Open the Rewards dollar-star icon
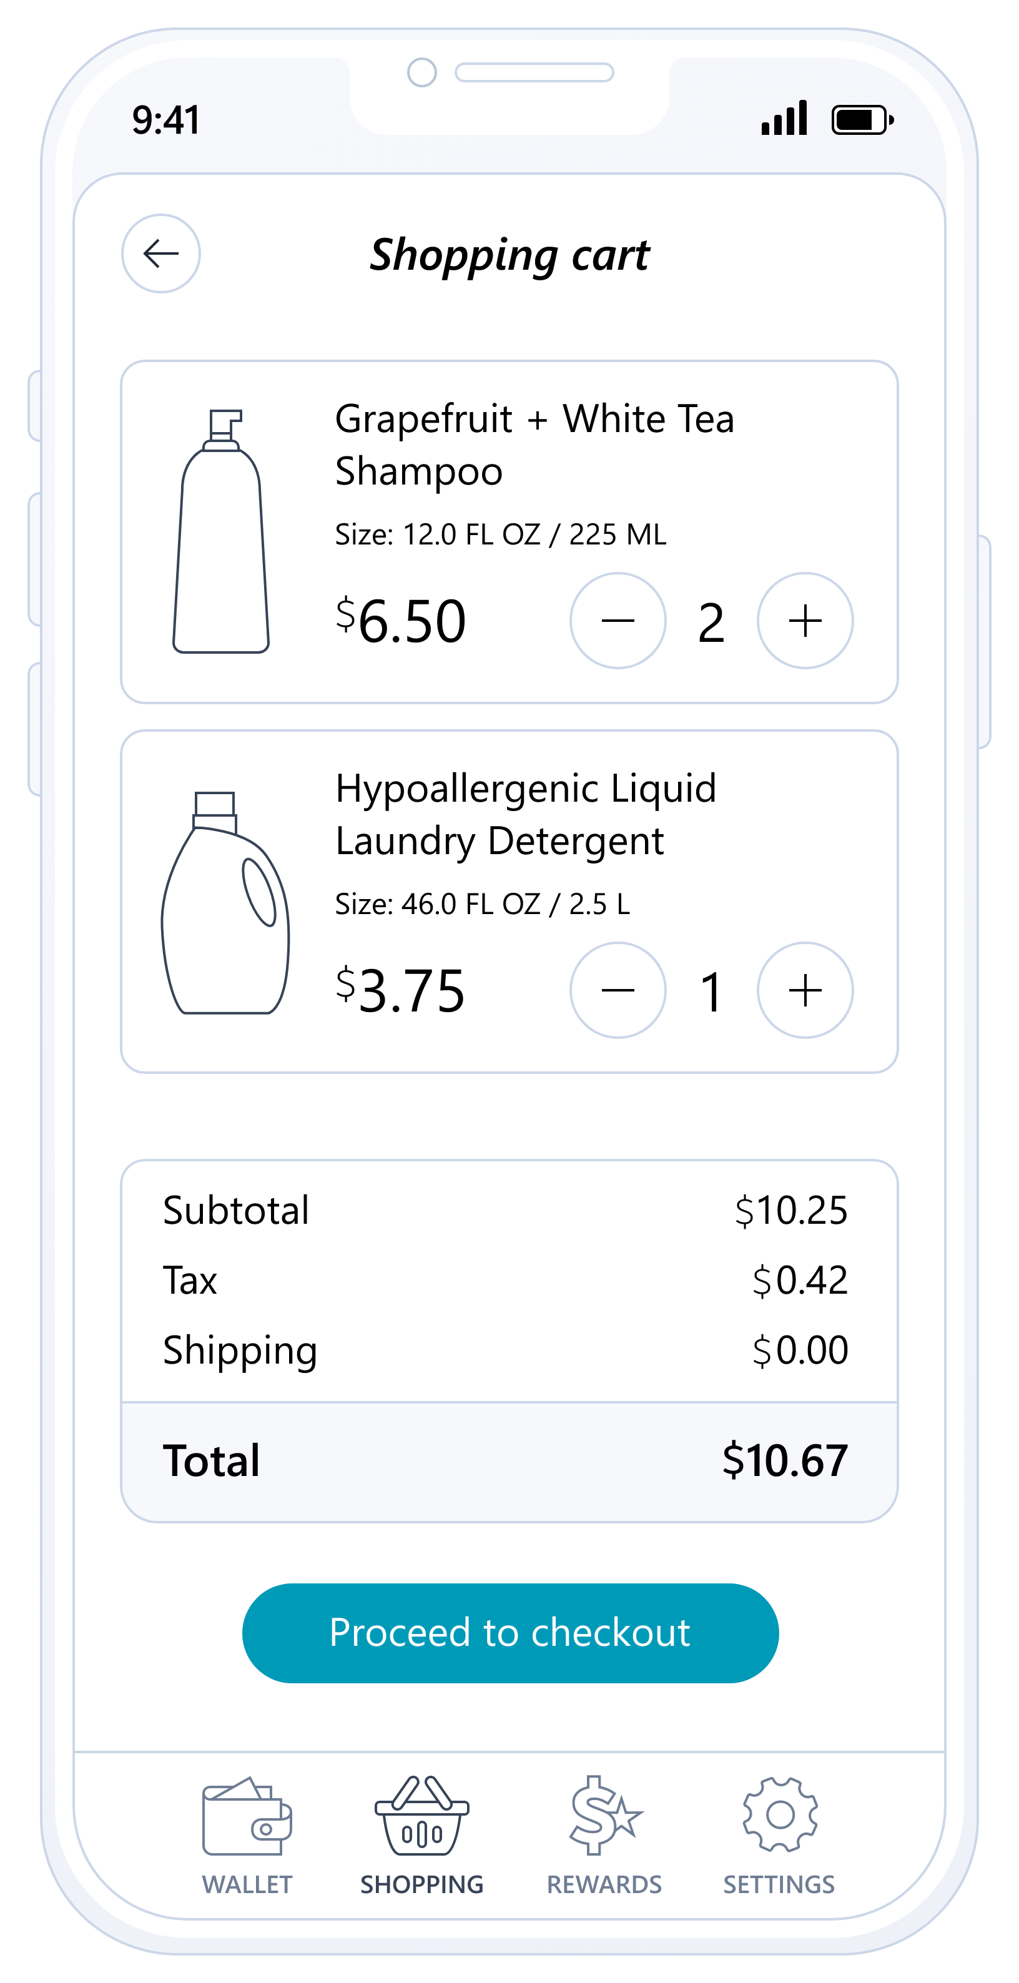 pyautogui.click(x=605, y=1817)
